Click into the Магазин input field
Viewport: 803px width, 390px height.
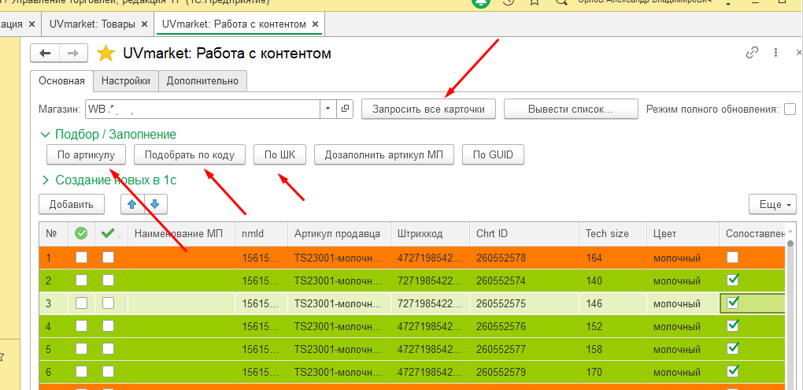(x=203, y=109)
